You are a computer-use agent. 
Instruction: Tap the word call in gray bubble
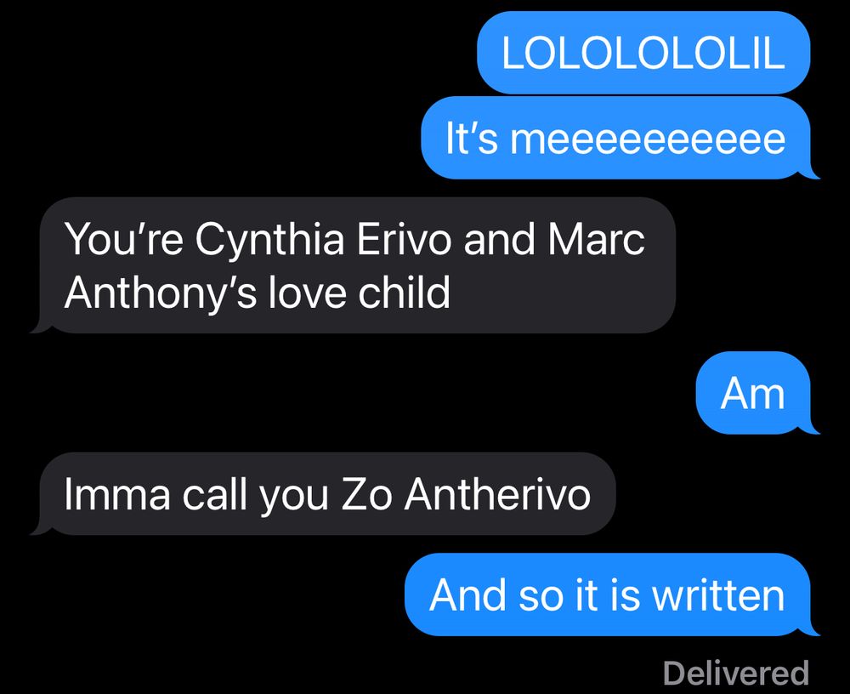click(215, 494)
